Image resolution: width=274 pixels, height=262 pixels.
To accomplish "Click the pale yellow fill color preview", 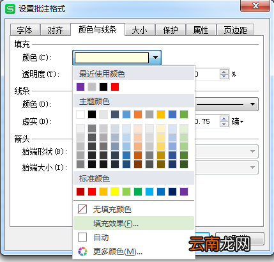I will pyautogui.click(x=112, y=58).
